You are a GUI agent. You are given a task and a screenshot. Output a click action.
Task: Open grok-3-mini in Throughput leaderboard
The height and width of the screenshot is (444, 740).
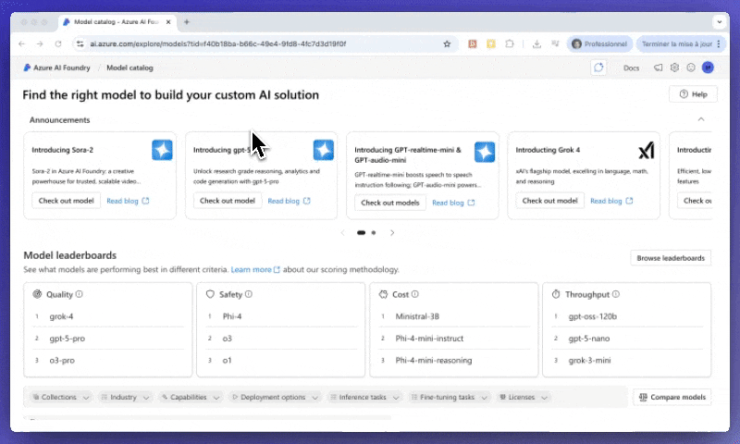pos(589,361)
